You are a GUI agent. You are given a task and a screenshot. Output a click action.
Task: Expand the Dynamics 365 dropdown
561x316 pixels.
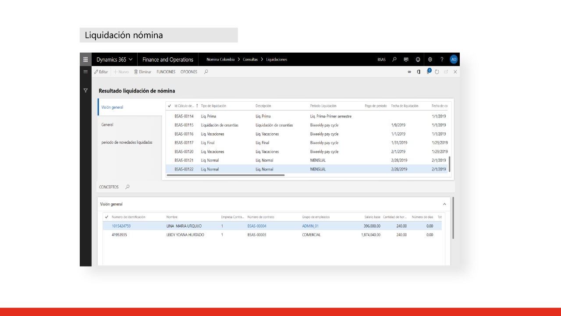tap(115, 60)
